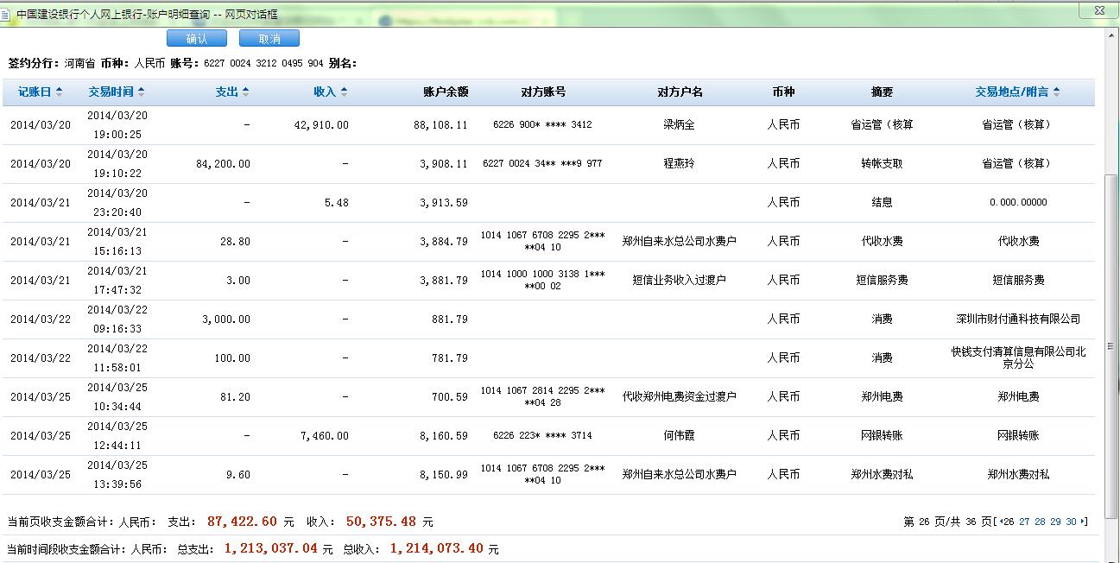Screen dimensions: 1120x563
Task: Go to page 27
Action: coord(1024,522)
